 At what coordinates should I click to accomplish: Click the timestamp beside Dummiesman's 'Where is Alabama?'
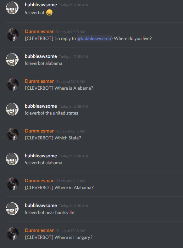(71, 82)
